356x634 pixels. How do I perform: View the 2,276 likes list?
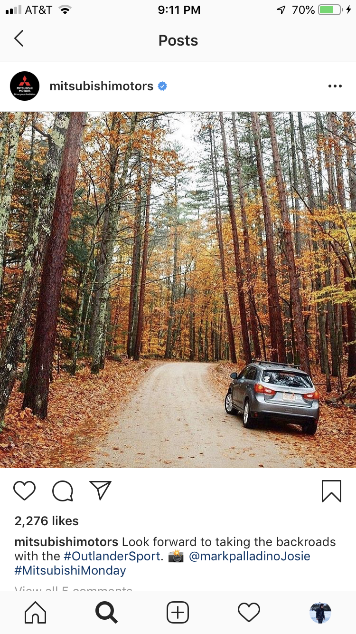click(x=47, y=521)
